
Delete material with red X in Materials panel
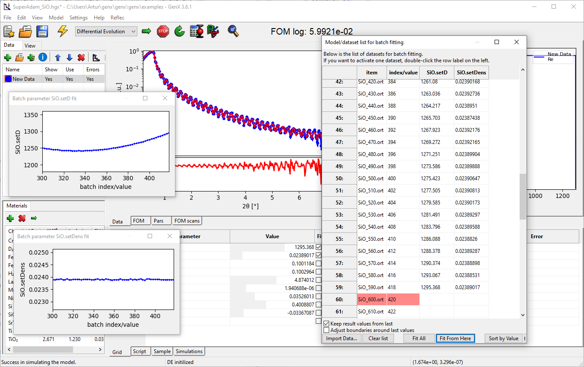(x=22, y=218)
